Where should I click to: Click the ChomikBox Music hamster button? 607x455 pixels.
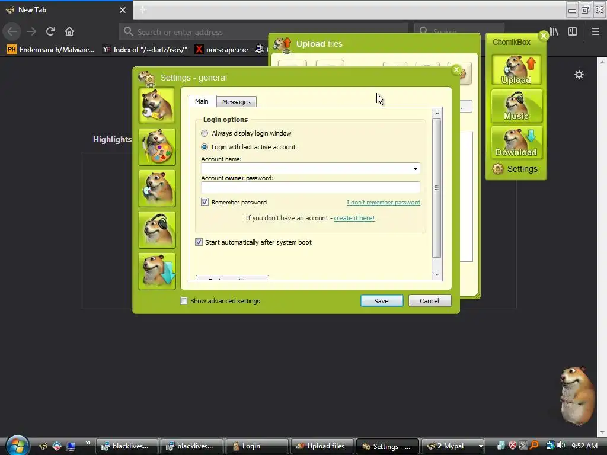tap(516, 105)
